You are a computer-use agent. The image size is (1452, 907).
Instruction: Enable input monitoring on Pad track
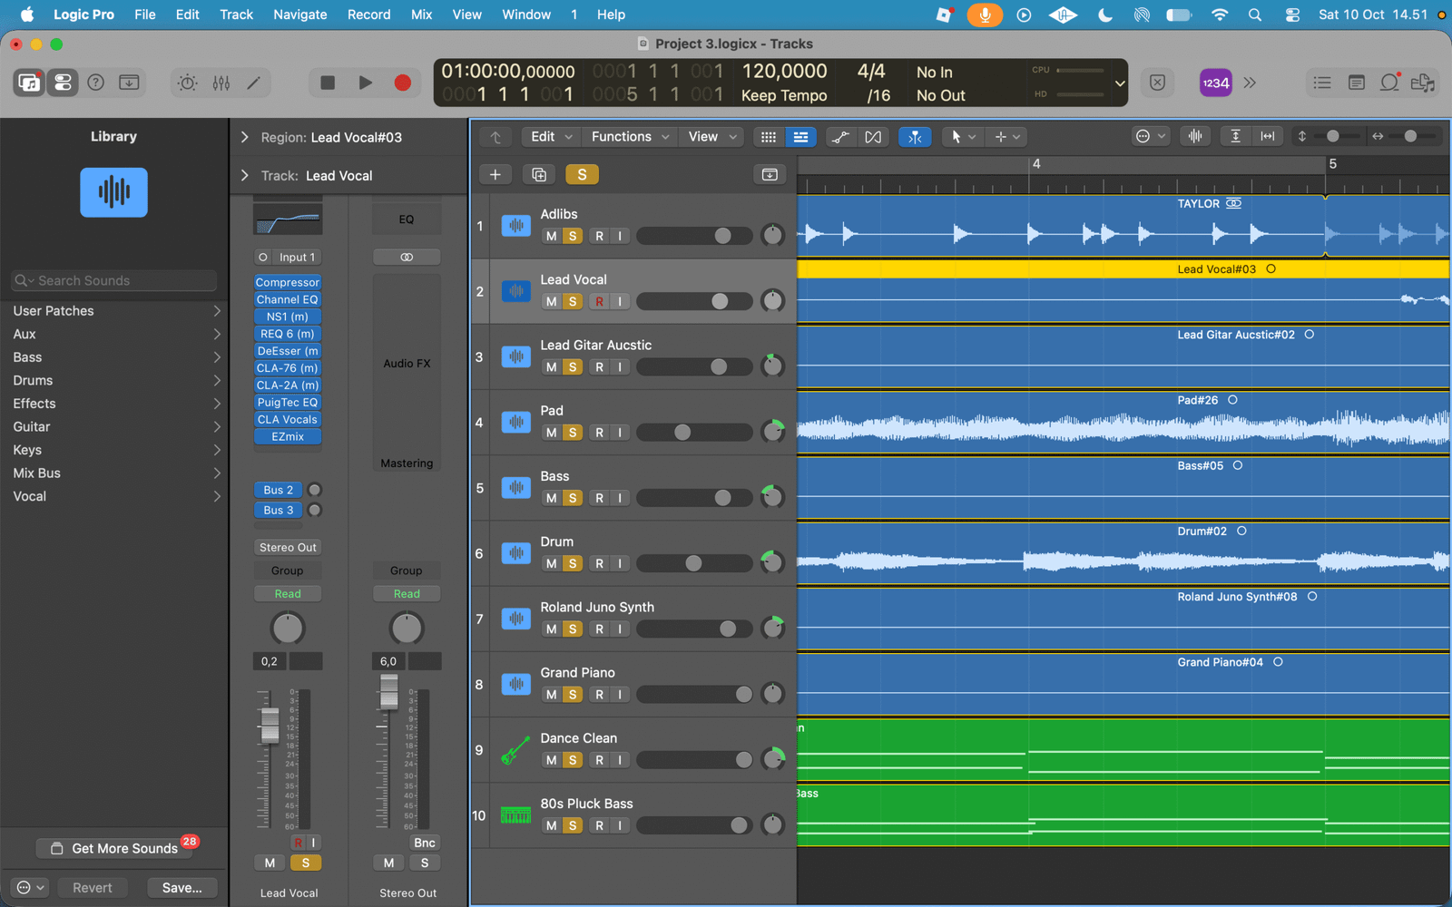click(621, 433)
